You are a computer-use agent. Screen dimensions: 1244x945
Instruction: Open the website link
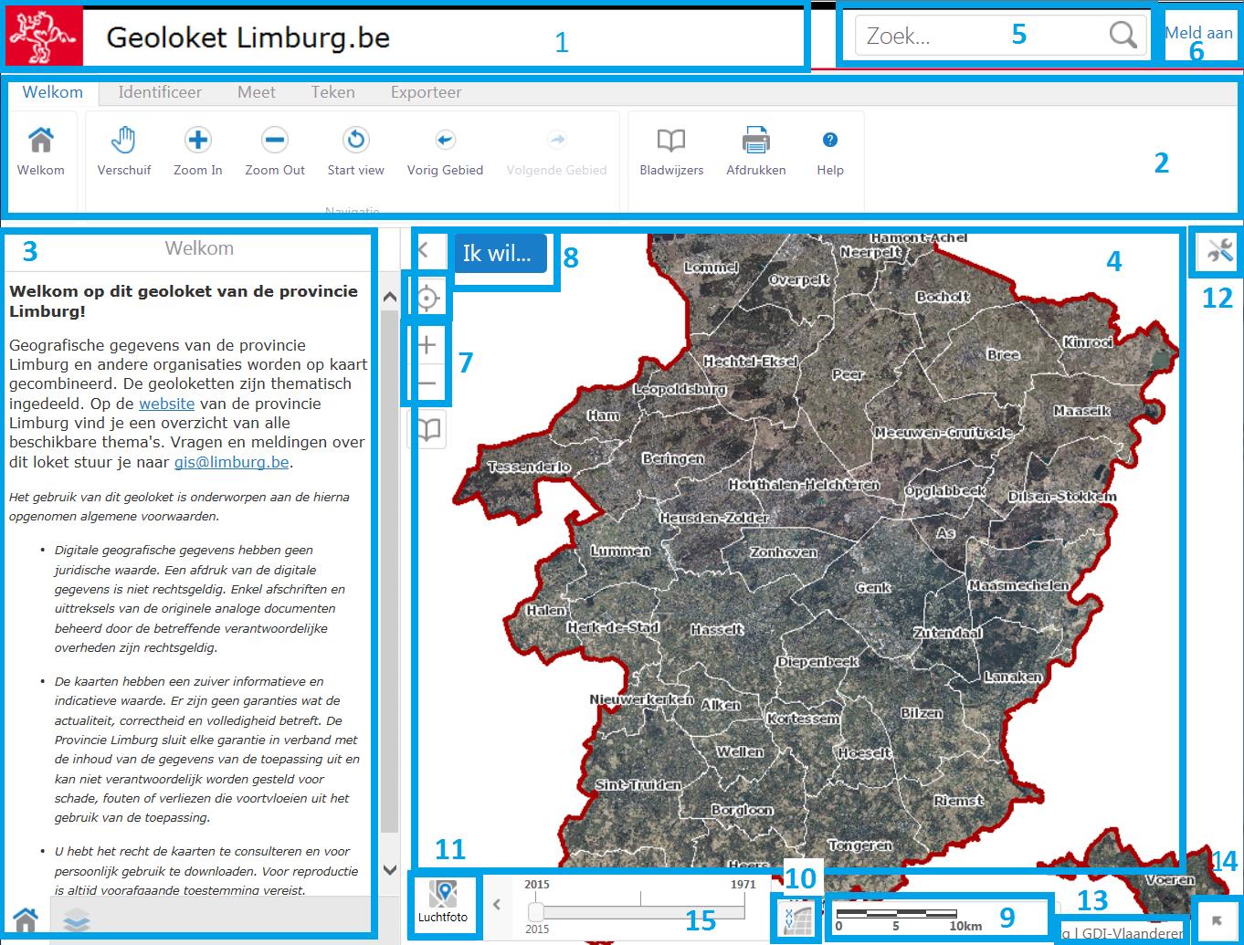coord(166,404)
